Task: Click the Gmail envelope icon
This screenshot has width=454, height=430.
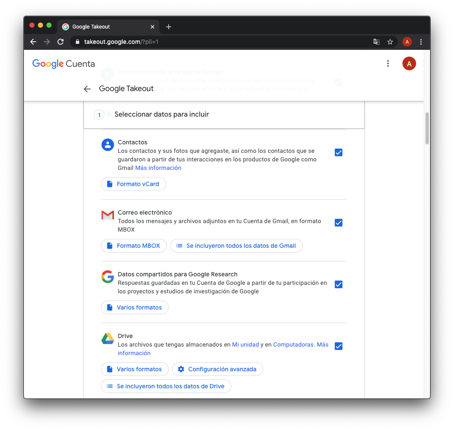Action: tap(108, 215)
